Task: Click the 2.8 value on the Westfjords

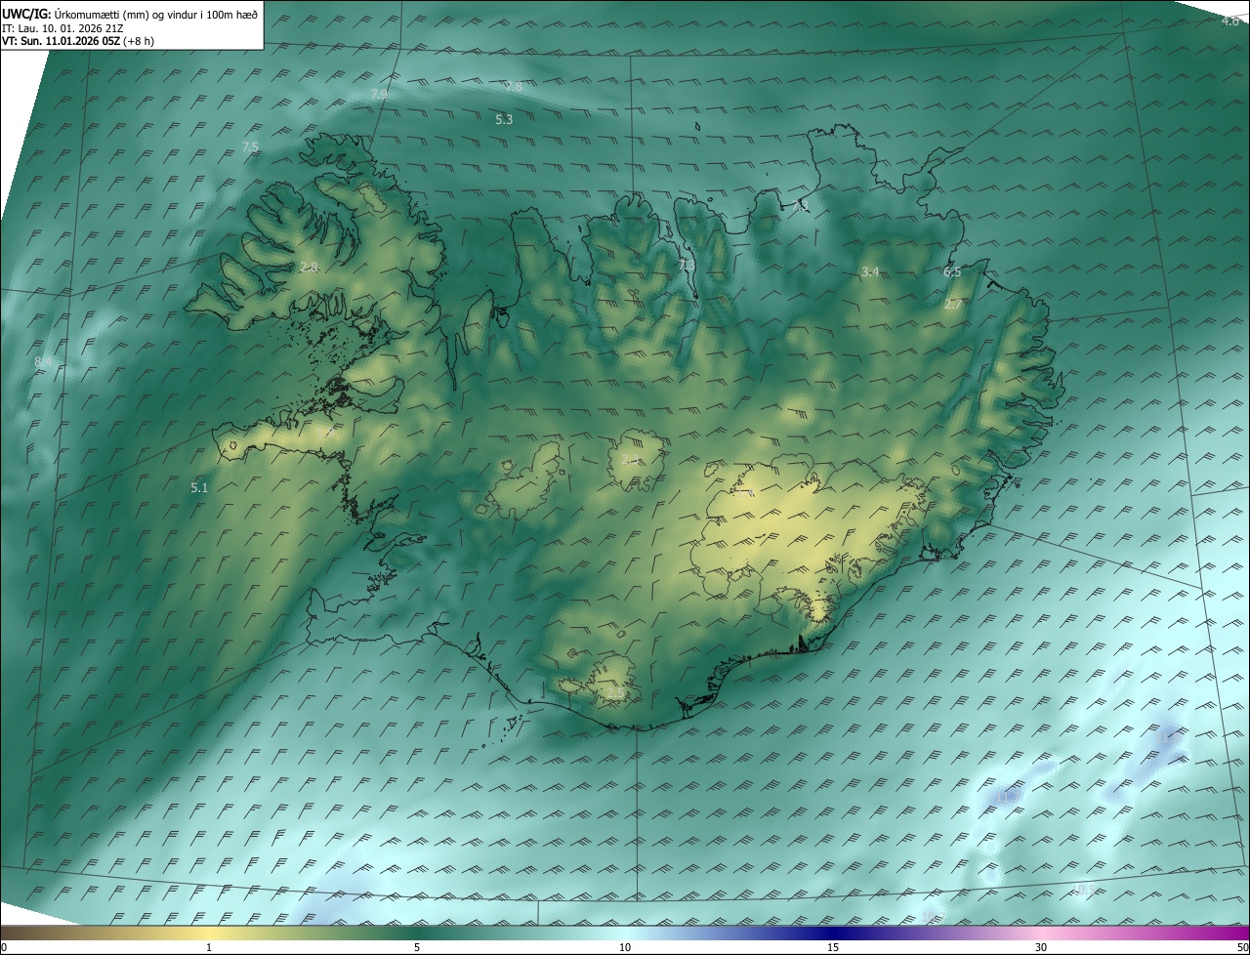Action: click(310, 267)
